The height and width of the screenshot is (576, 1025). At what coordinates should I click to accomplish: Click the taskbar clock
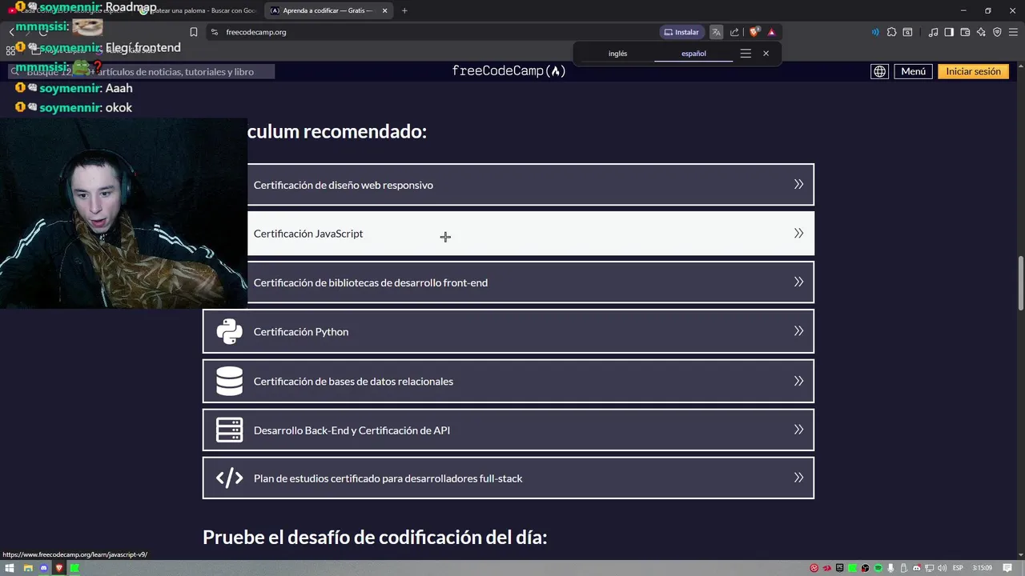[x=983, y=568]
